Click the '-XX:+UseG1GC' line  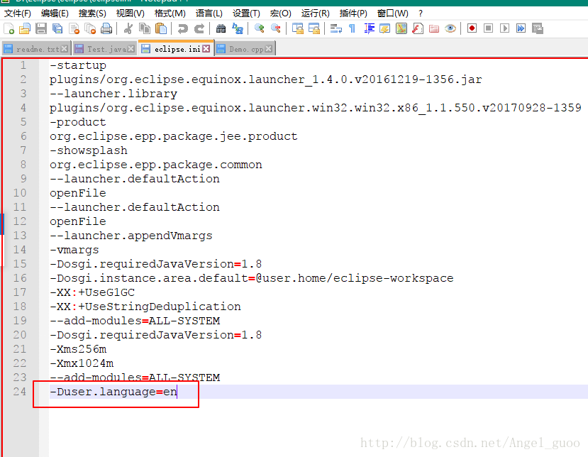92,292
